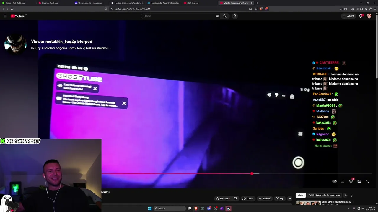
Task: Open the browser main hamburger menu
Action: coord(374,9)
